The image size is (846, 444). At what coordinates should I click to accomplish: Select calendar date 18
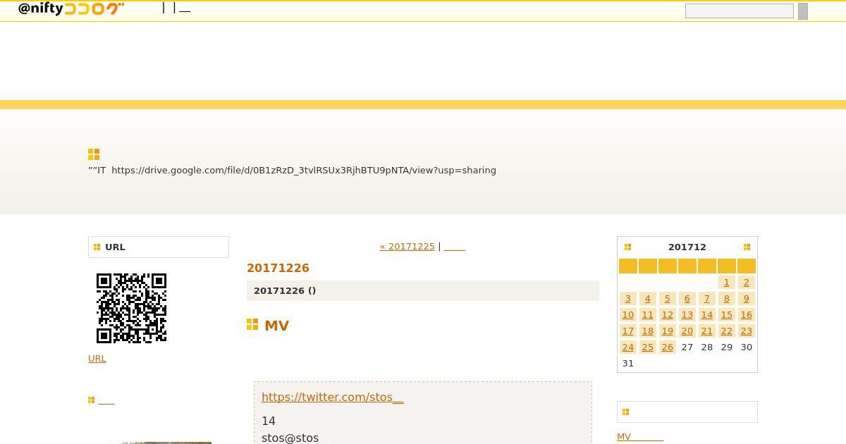tap(647, 331)
